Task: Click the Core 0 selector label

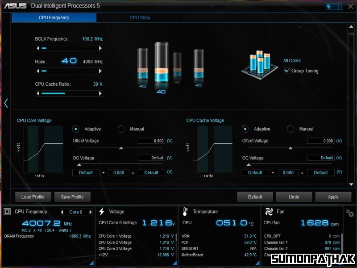Action: 76,212
